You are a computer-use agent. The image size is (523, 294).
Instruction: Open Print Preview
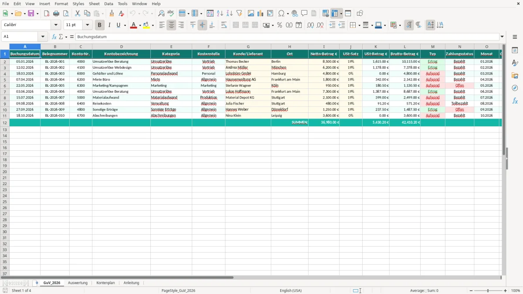(66, 14)
